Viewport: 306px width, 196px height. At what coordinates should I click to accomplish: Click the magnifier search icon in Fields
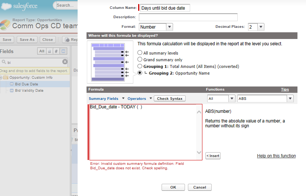tap(4, 62)
